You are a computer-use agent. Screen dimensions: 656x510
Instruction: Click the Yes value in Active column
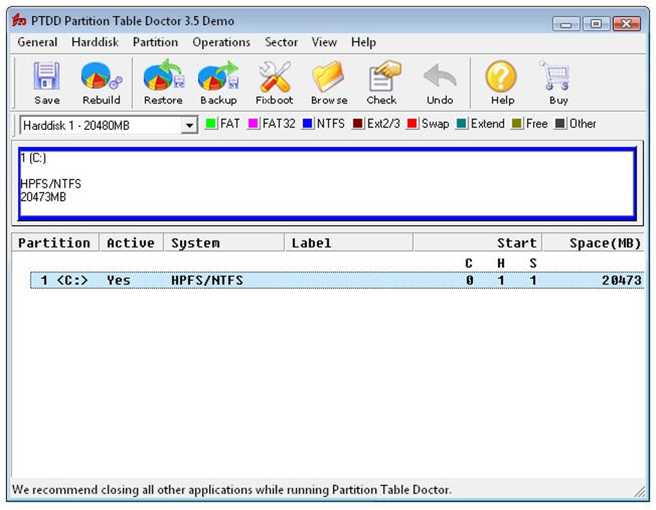tap(118, 280)
